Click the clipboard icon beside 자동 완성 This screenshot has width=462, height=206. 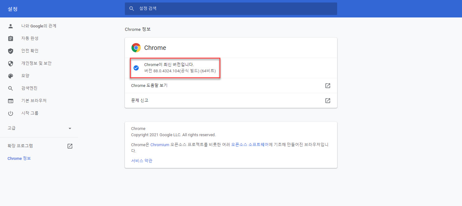[x=11, y=39]
